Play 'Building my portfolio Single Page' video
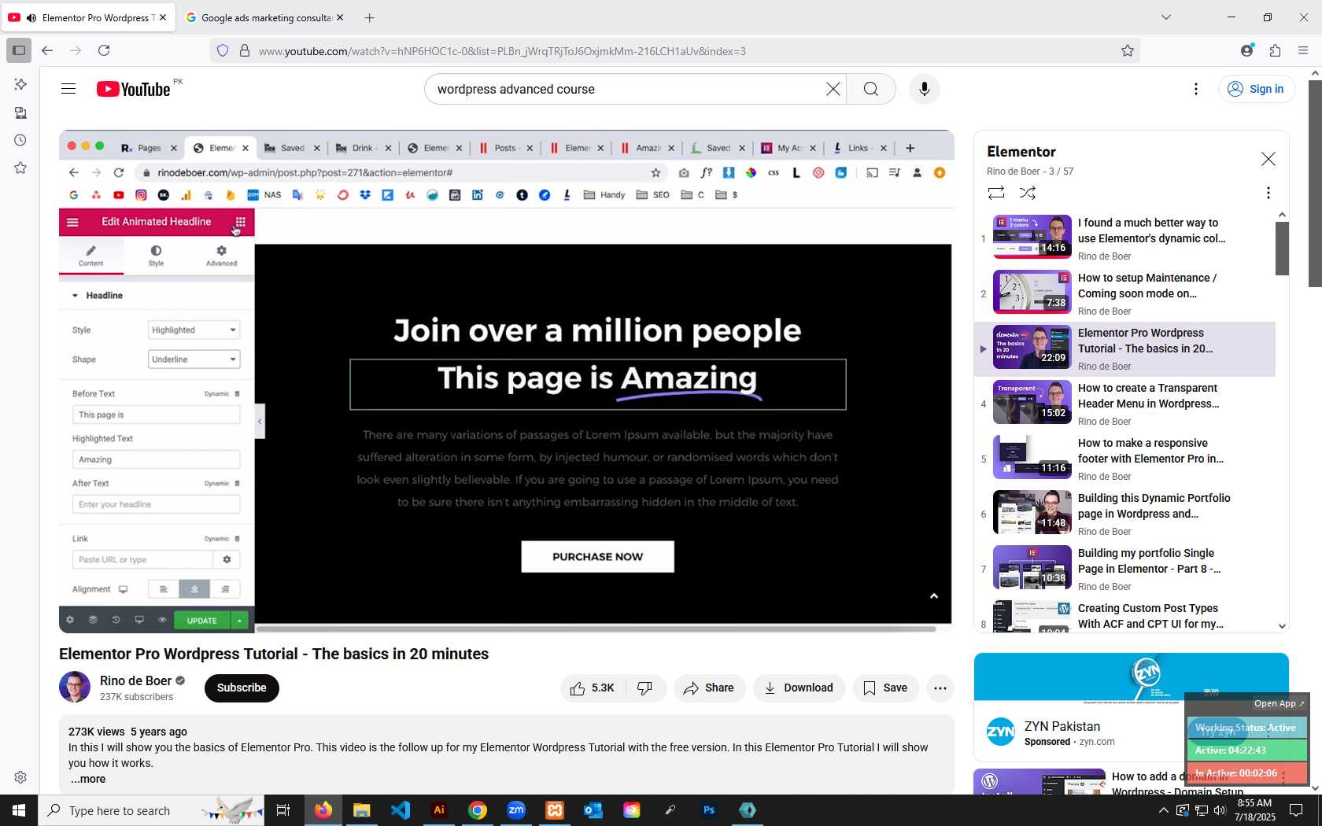The width and height of the screenshot is (1322, 826). (x=1125, y=569)
